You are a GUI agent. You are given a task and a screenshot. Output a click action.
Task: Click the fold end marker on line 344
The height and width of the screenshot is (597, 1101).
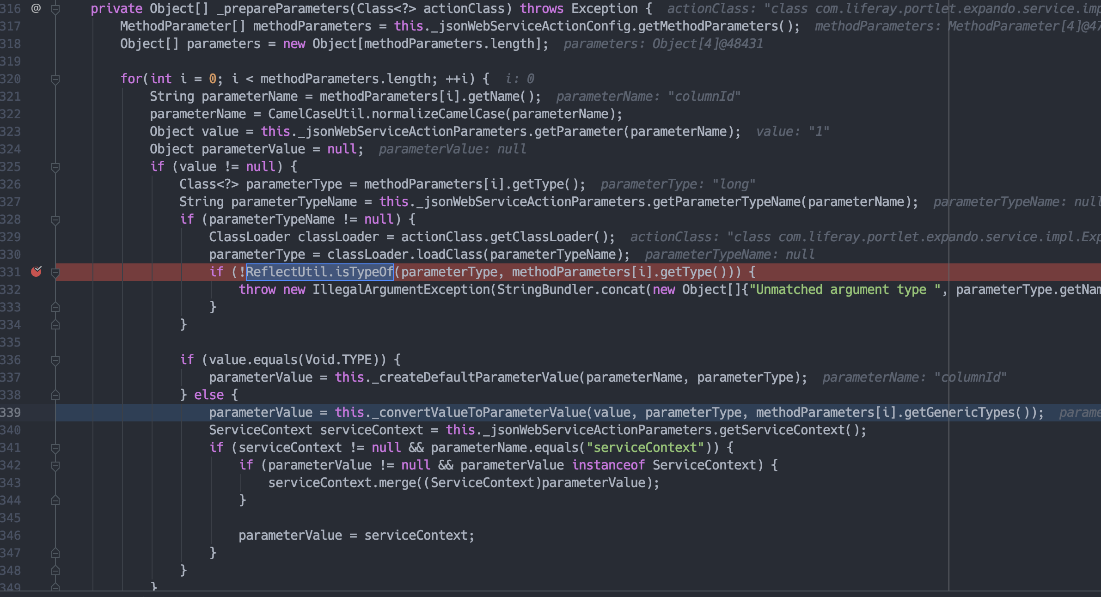tap(55, 500)
